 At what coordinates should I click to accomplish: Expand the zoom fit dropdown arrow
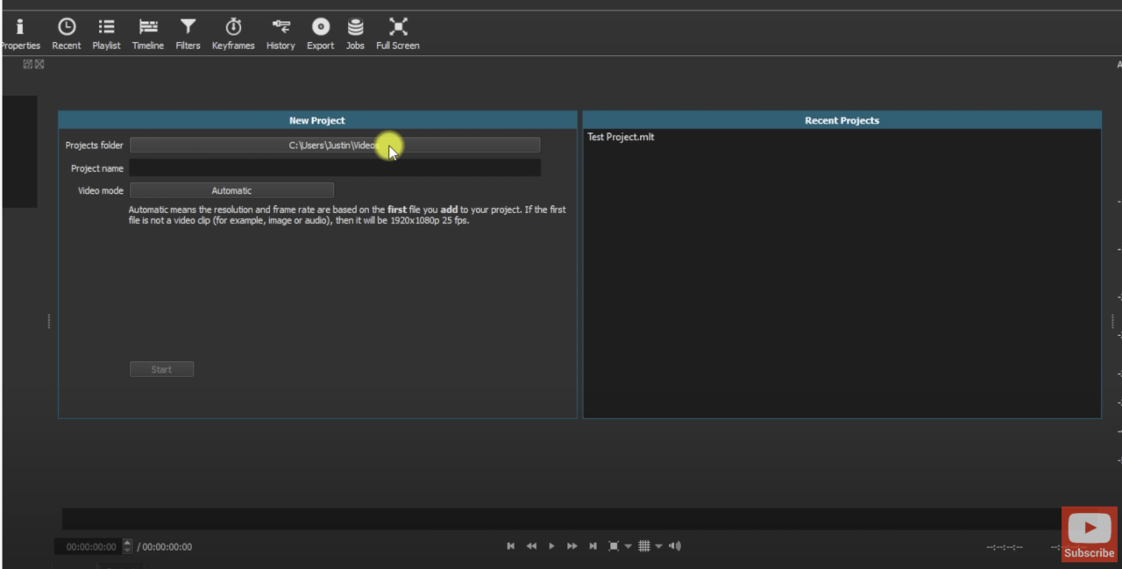pyautogui.click(x=628, y=545)
